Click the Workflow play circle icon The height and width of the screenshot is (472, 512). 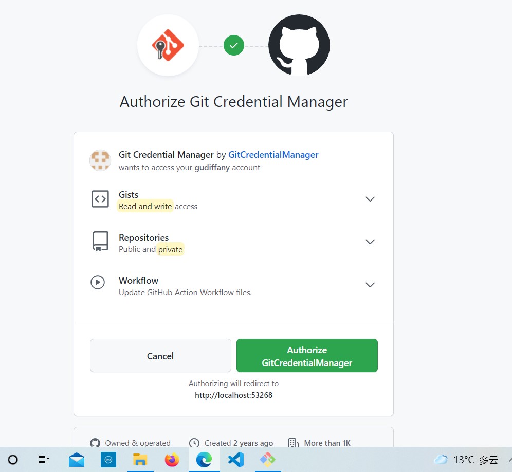pos(98,282)
